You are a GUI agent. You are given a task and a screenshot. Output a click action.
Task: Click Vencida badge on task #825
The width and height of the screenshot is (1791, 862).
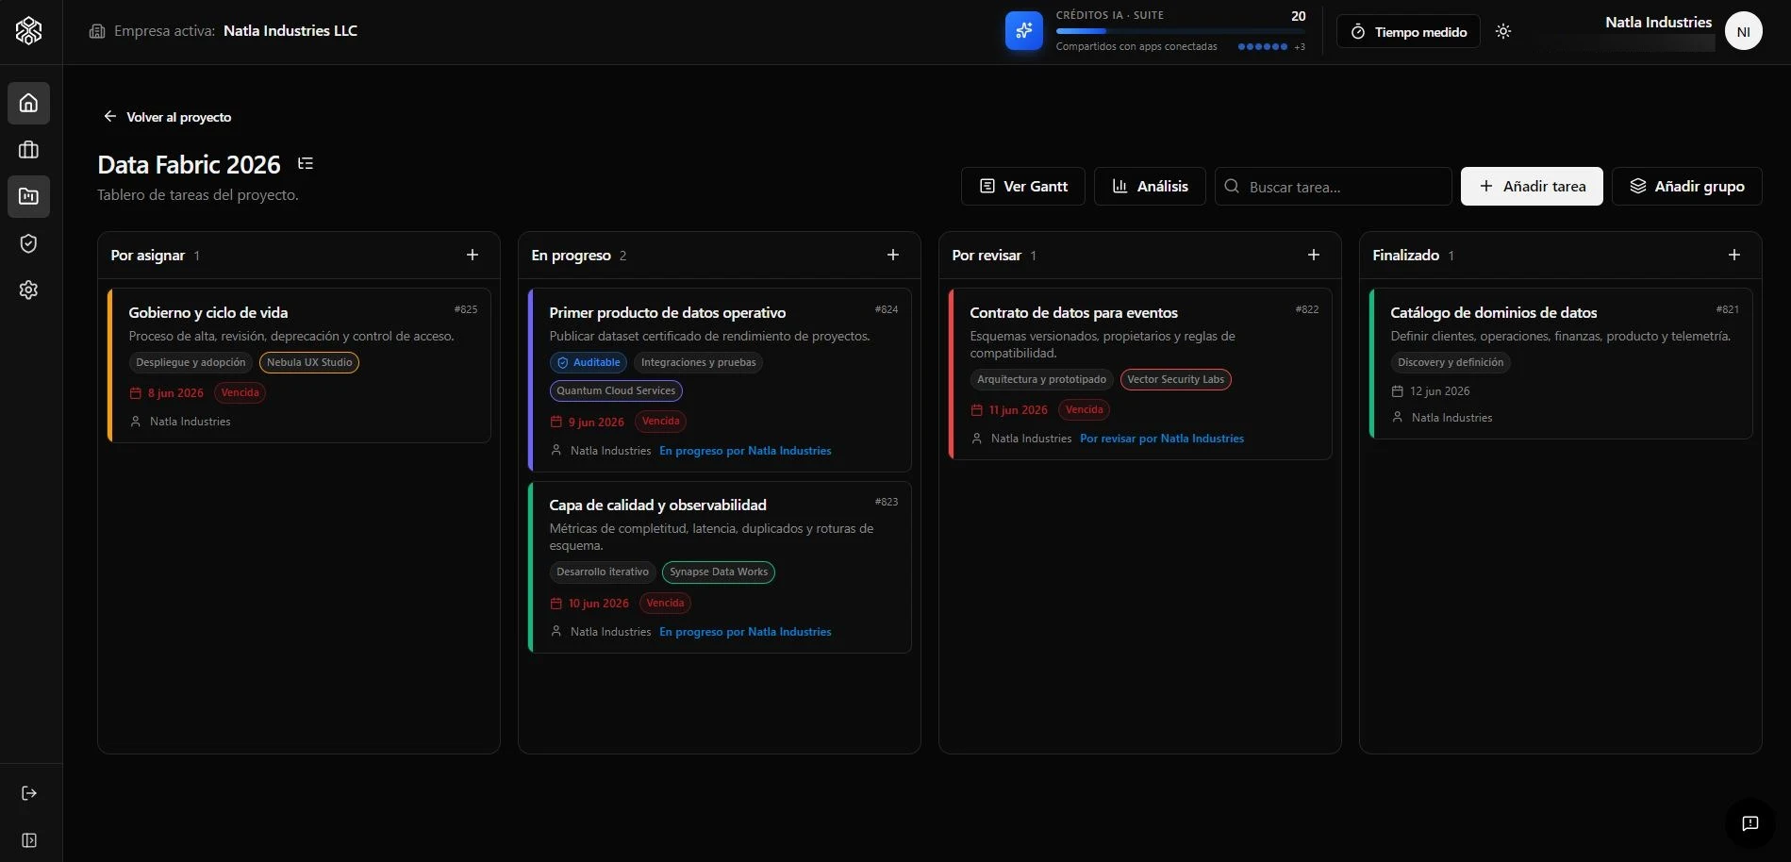(x=240, y=393)
